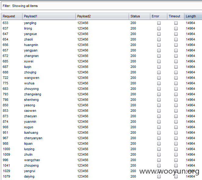The image size is (202, 180).
Task: Toggle Error checkbox in chenyanyan row
Action: click(x=159, y=138)
